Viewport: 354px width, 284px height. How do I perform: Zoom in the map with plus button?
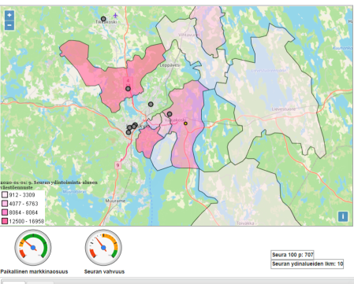[9, 15]
